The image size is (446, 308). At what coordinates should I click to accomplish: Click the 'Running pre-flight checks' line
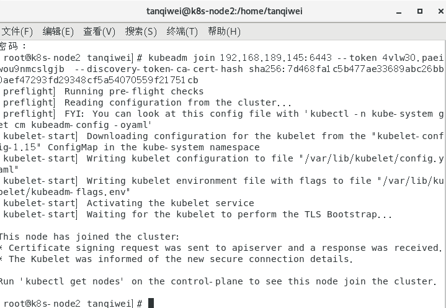click(134, 91)
